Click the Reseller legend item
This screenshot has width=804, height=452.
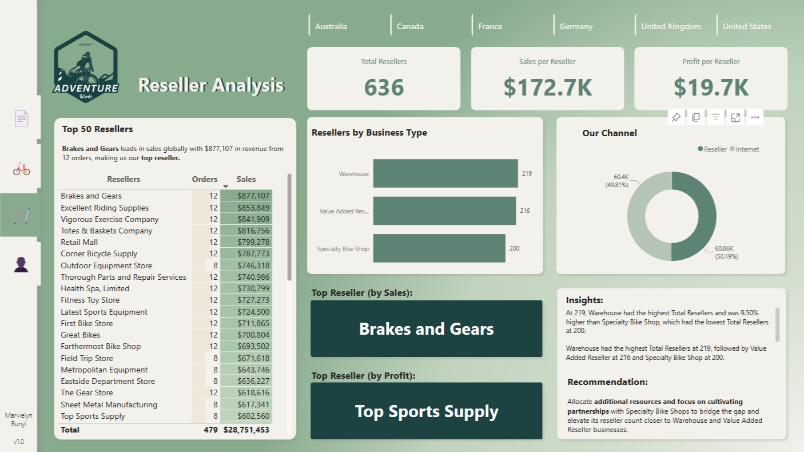[x=712, y=149]
